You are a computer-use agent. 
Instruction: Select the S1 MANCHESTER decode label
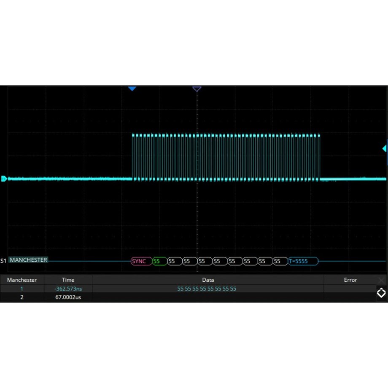[28, 260]
